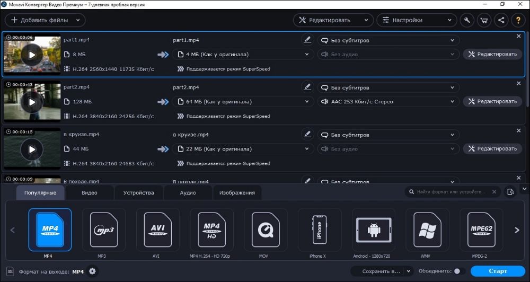
Task: Remove part2.mp4 from the list
Action: point(519,84)
